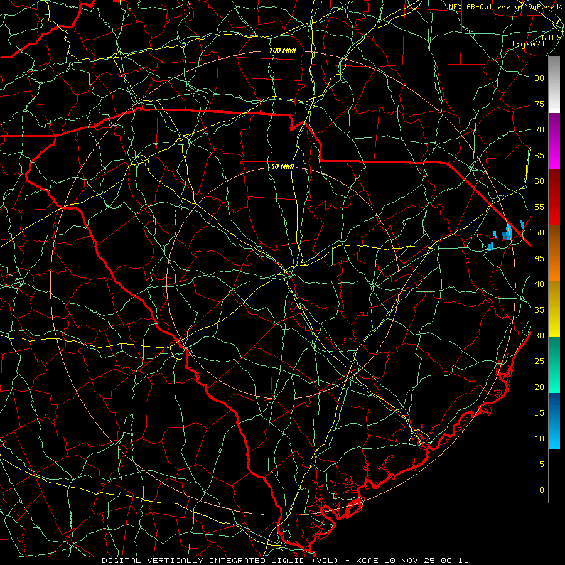Screen dimensions: 565x565
Task: Click the red segment of the color bar
Action: (x=554, y=197)
